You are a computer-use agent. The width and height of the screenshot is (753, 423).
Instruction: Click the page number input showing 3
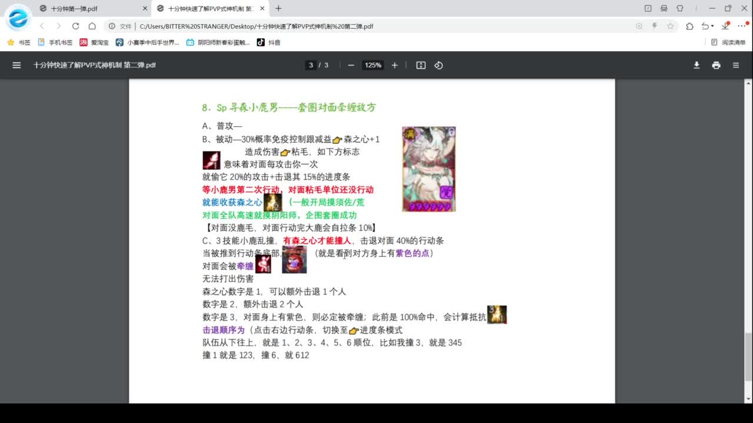(x=311, y=65)
